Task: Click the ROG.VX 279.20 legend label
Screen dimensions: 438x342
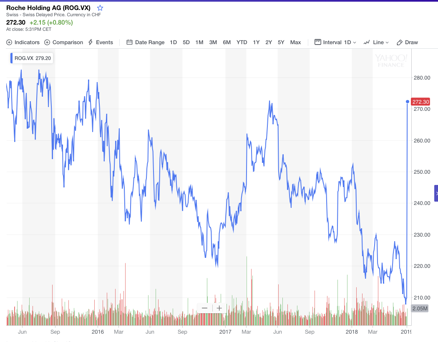Action: pyautogui.click(x=32, y=58)
